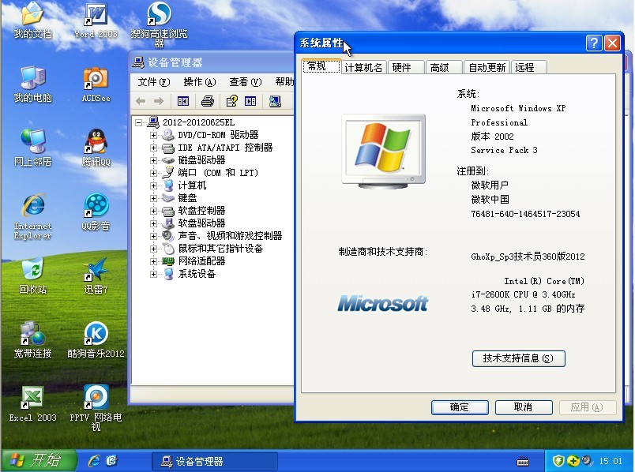Expand 计算机 node in device tree
Screen dimensions: 635x472
(153, 185)
